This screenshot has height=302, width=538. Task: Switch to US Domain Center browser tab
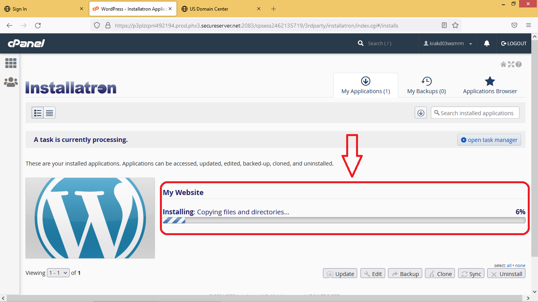(x=221, y=9)
